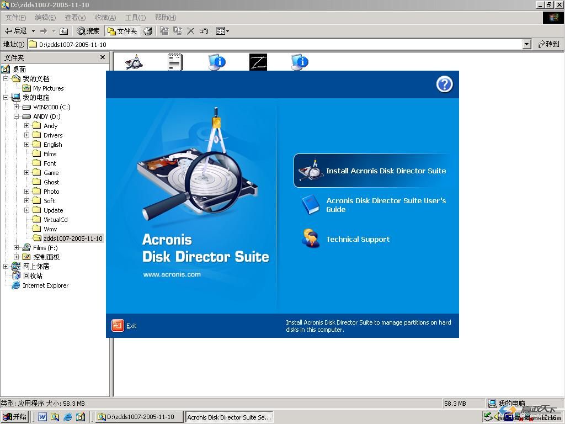
Task: Open the 收藏(A) menu
Action: 105,18
